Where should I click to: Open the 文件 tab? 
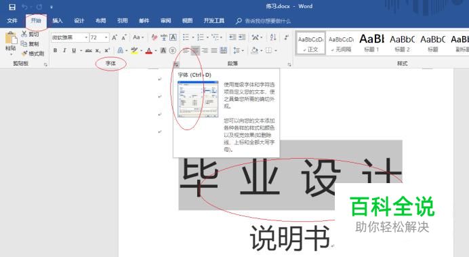(x=12, y=20)
